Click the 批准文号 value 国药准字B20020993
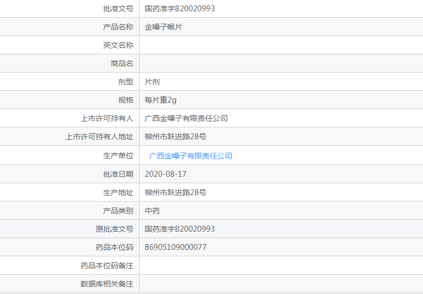 (179, 9)
